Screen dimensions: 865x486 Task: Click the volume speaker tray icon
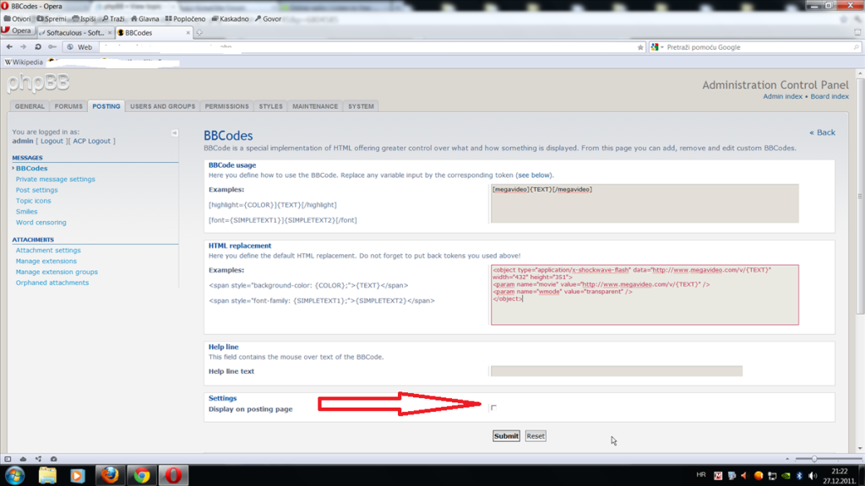point(813,476)
